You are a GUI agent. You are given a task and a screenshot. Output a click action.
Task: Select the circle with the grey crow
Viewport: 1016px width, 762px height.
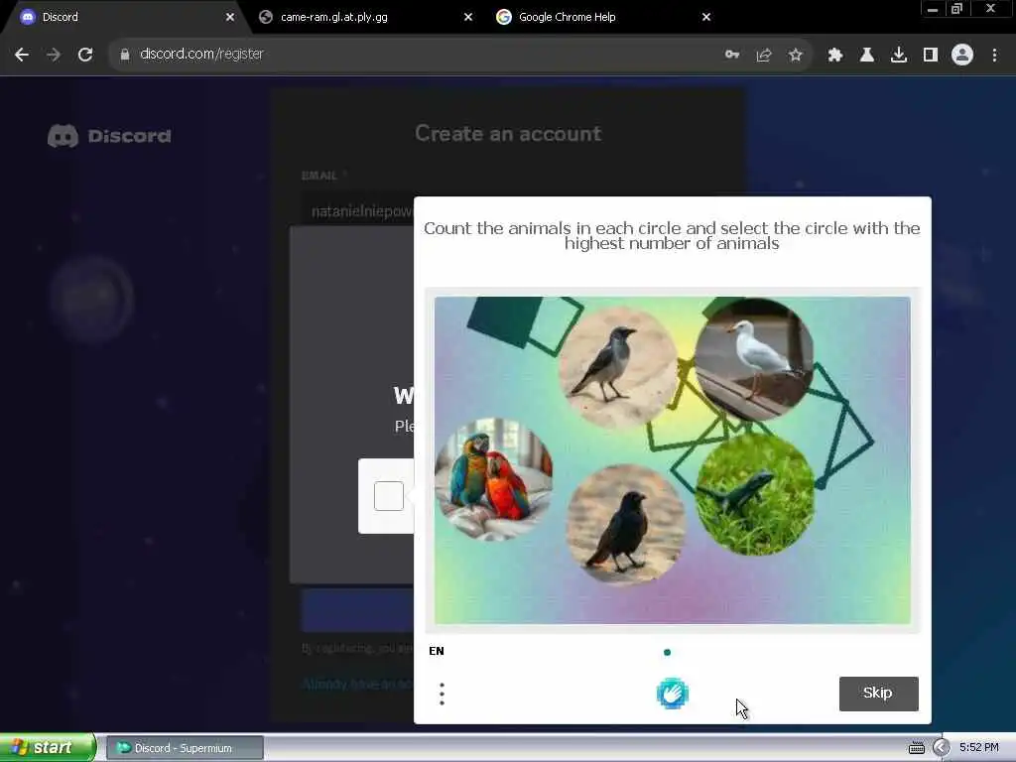[x=618, y=367]
